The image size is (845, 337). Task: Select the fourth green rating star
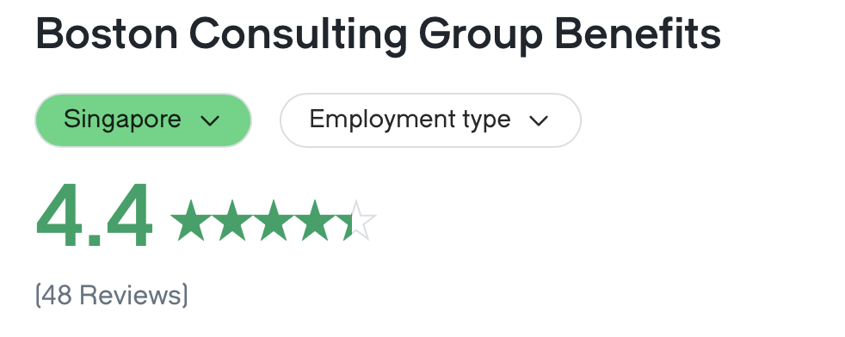pos(315,219)
